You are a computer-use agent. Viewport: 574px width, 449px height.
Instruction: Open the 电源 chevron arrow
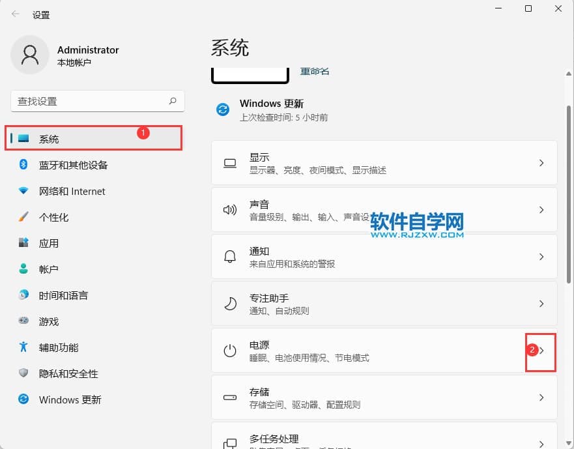click(541, 351)
